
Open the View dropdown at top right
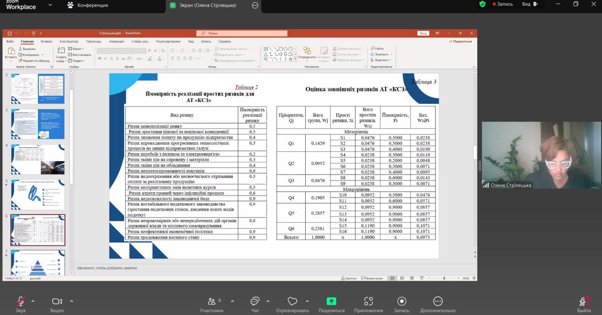coord(529,4)
